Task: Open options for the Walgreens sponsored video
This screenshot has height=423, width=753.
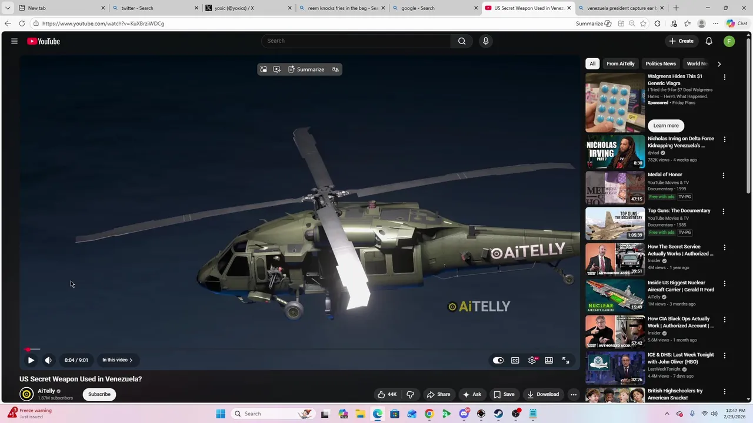Action: [724, 77]
